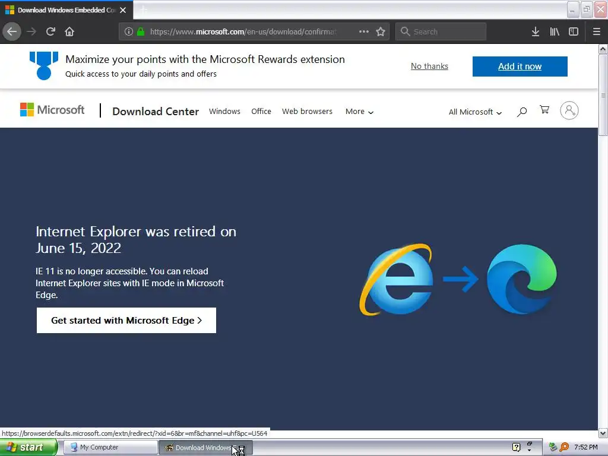Click the browser Back arrow button
Screen dimensions: 608x456
12,31
